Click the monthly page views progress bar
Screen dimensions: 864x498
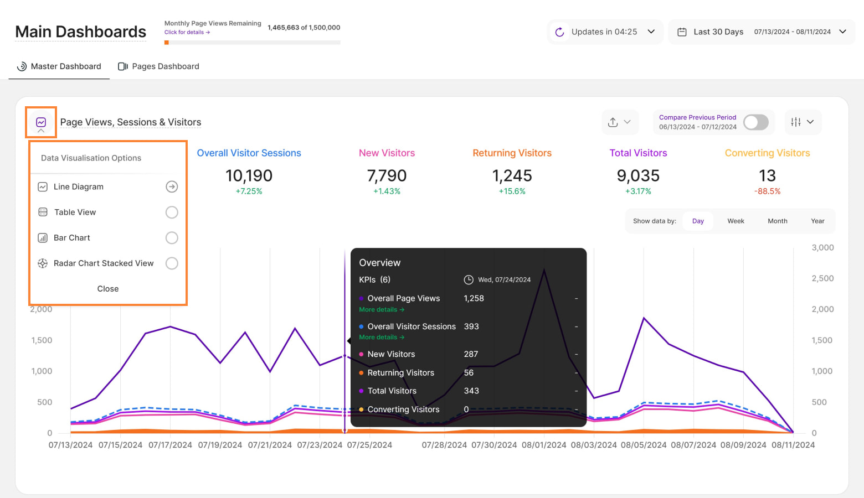tap(253, 43)
